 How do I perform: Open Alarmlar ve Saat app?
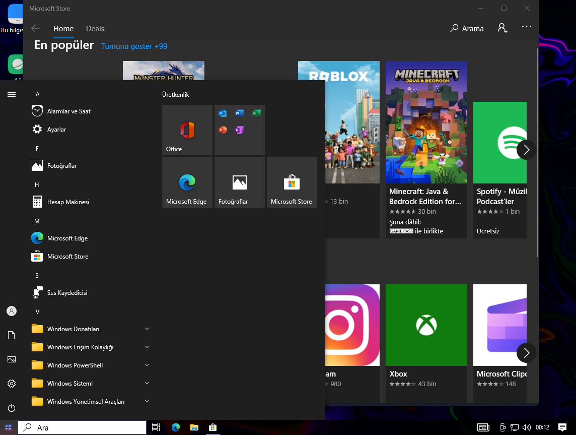pyautogui.click(x=68, y=111)
